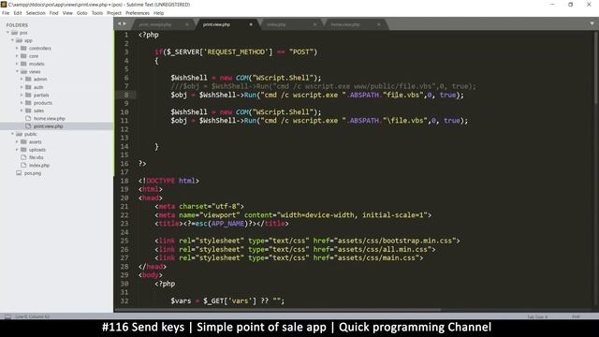
Task: Open the View menu
Action: click(x=67, y=13)
